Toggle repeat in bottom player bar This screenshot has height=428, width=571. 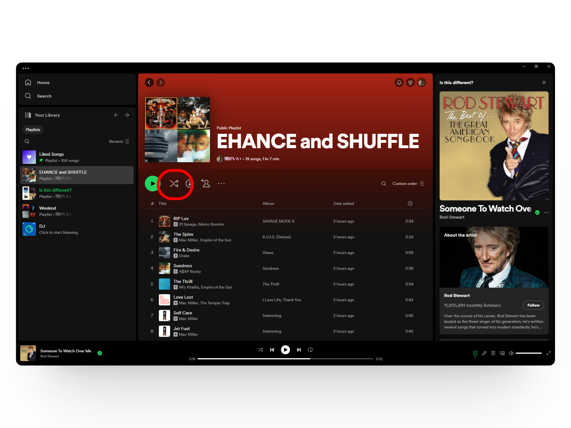click(310, 350)
